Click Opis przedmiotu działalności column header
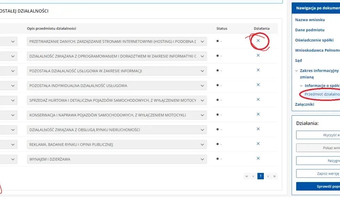The width and height of the screenshot is (340, 197). coord(51,29)
